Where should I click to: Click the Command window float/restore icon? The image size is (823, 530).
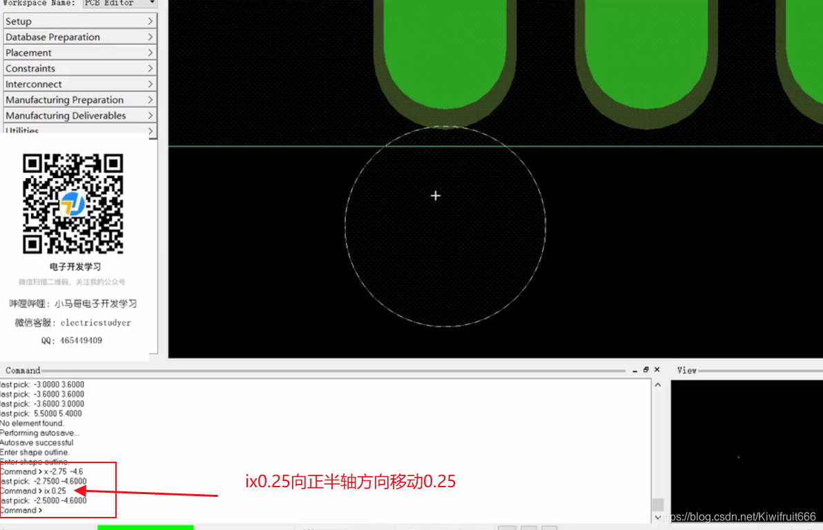(646, 369)
